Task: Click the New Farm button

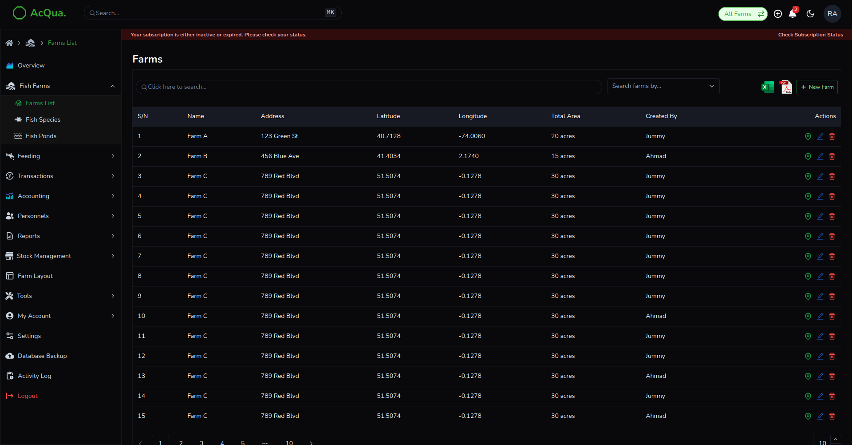Action: click(x=817, y=87)
